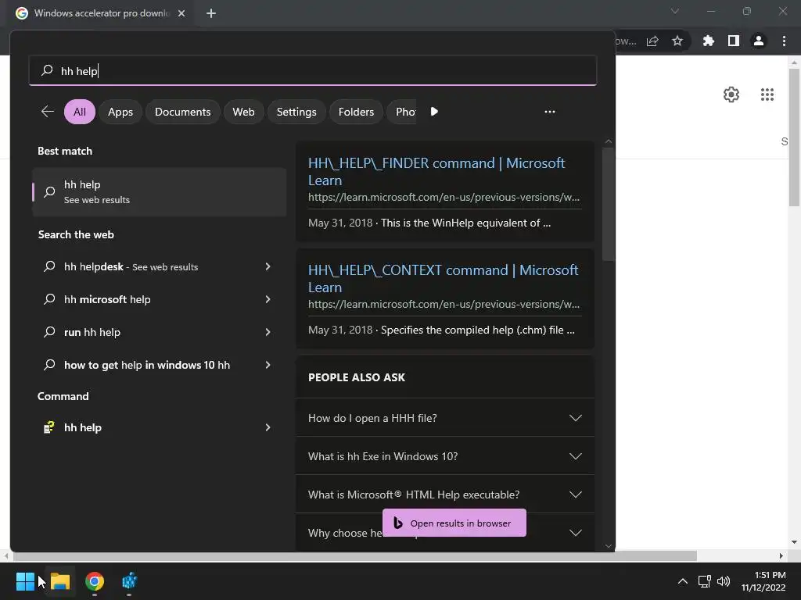Select the All filter tab
Viewport: 801px width, 600px height.
(x=80, y=112)
